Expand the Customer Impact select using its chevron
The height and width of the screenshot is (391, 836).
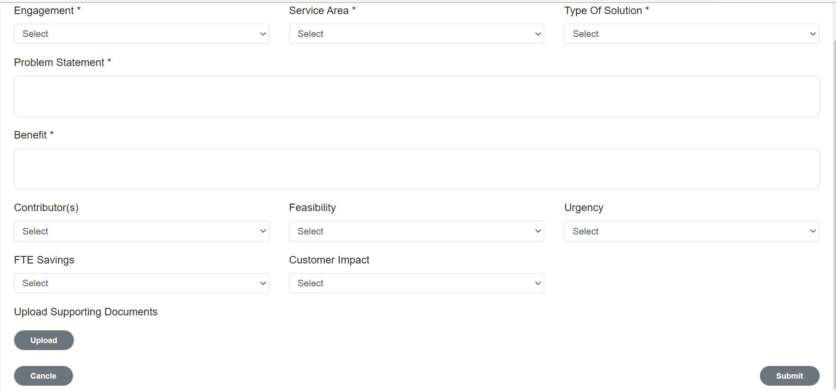click(538, 283)
